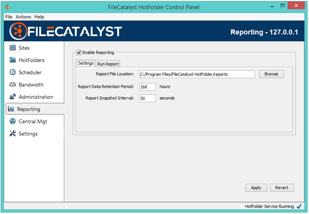This screenshot has height=214, width=309.
Task: Select the Settings tab in Reporting
Action: click(x=85, y=64)
